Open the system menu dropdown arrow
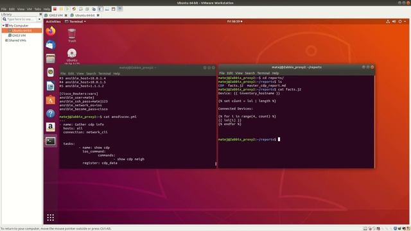The image size is (411, 231). coord(405,21)
